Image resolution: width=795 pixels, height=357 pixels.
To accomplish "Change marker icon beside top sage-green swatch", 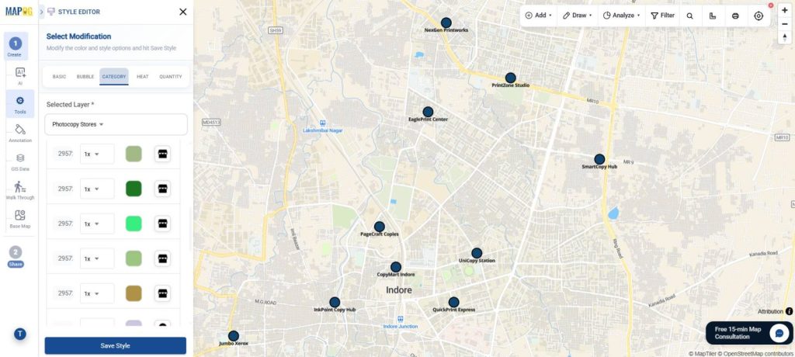I will tap(162, 154).
